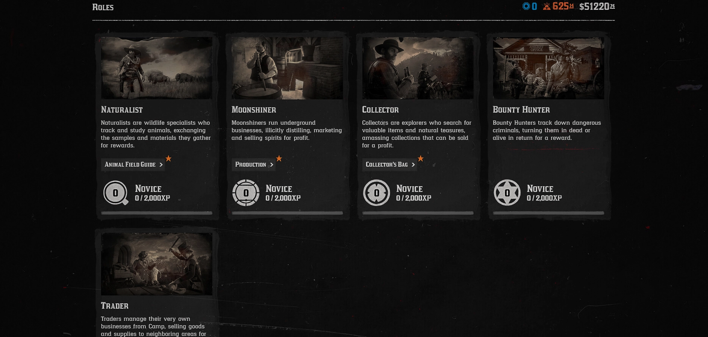The height and width of the screenshot is (337, 708).
Task: Open the Animal Field Guide
Action: (x=133, y=165)
